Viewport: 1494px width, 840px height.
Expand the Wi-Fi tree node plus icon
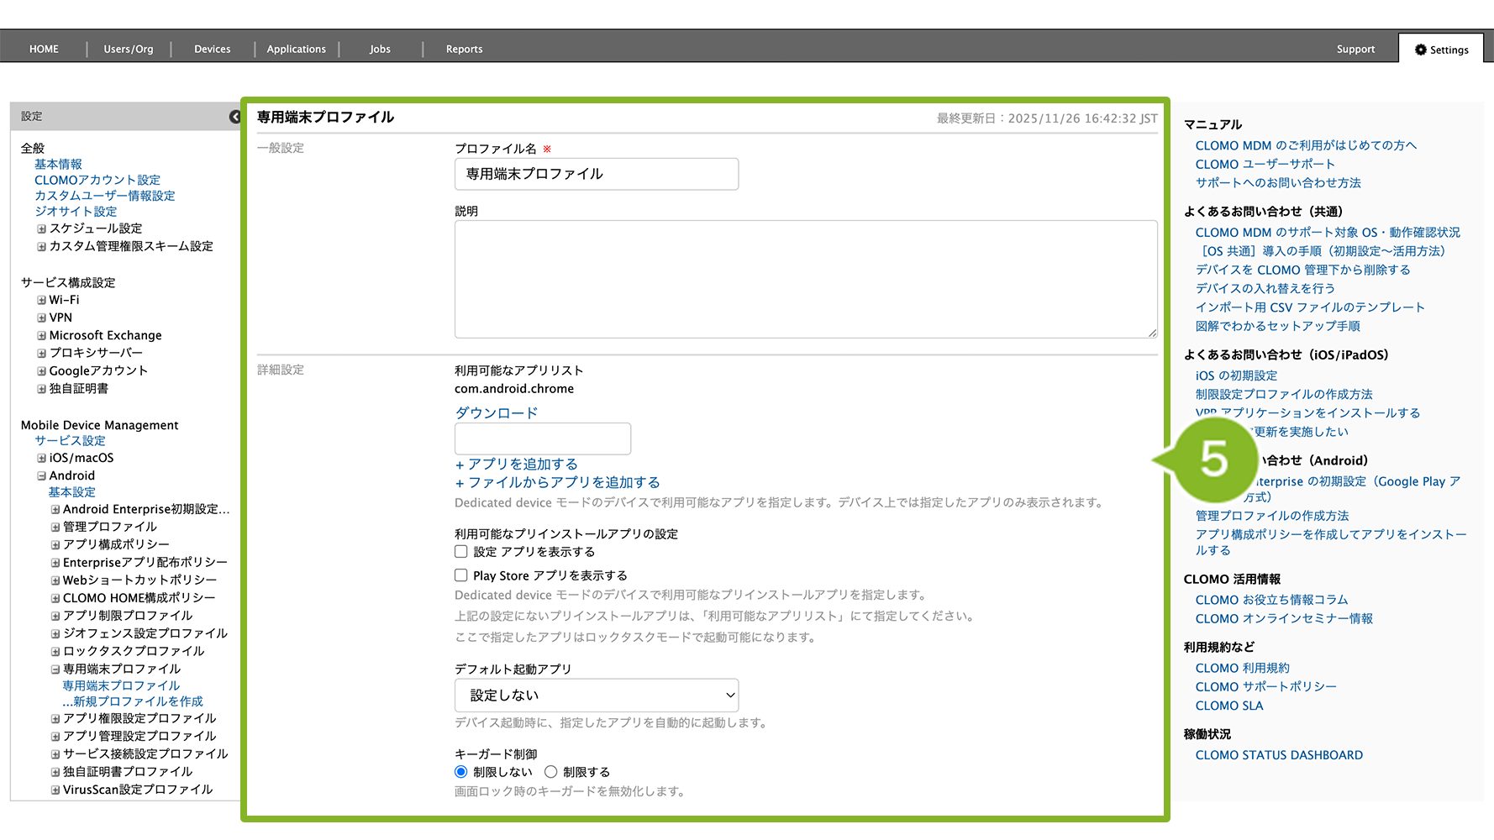click(x=41, y=300)
